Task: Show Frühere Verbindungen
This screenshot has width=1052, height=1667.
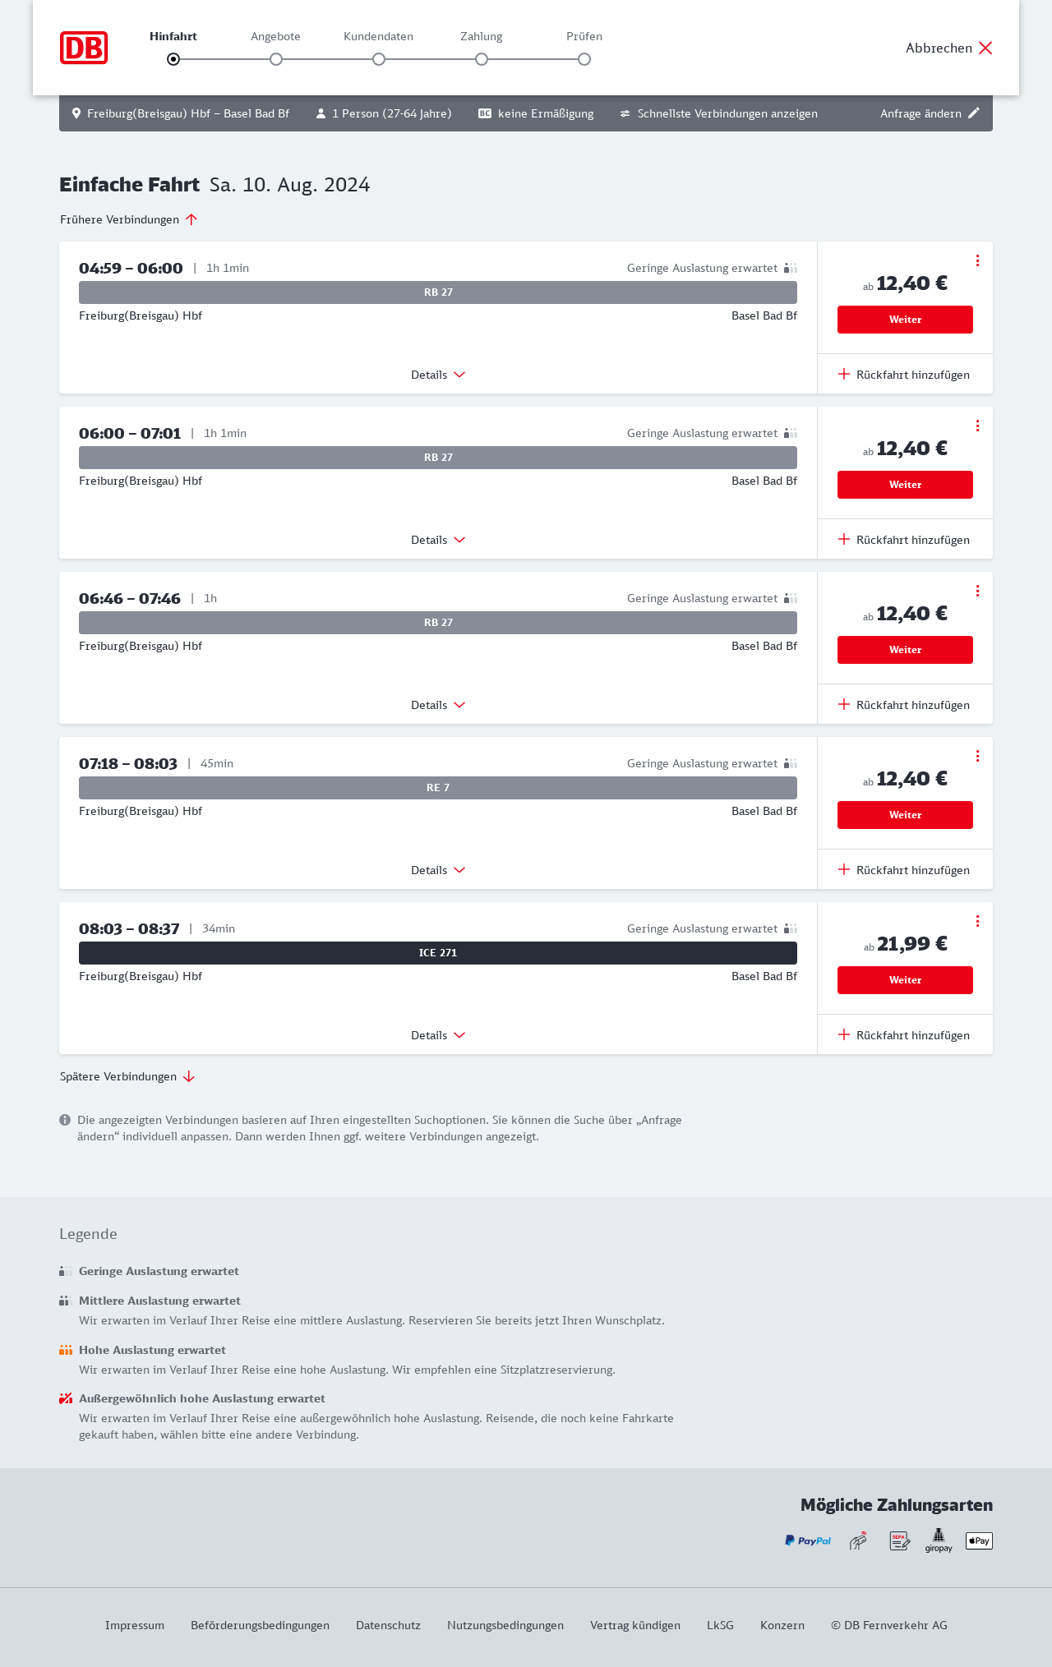Action: (x=129, y=219)
